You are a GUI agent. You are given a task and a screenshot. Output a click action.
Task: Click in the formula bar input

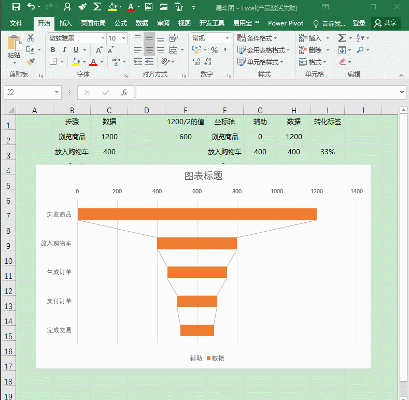tap(267, 92)
